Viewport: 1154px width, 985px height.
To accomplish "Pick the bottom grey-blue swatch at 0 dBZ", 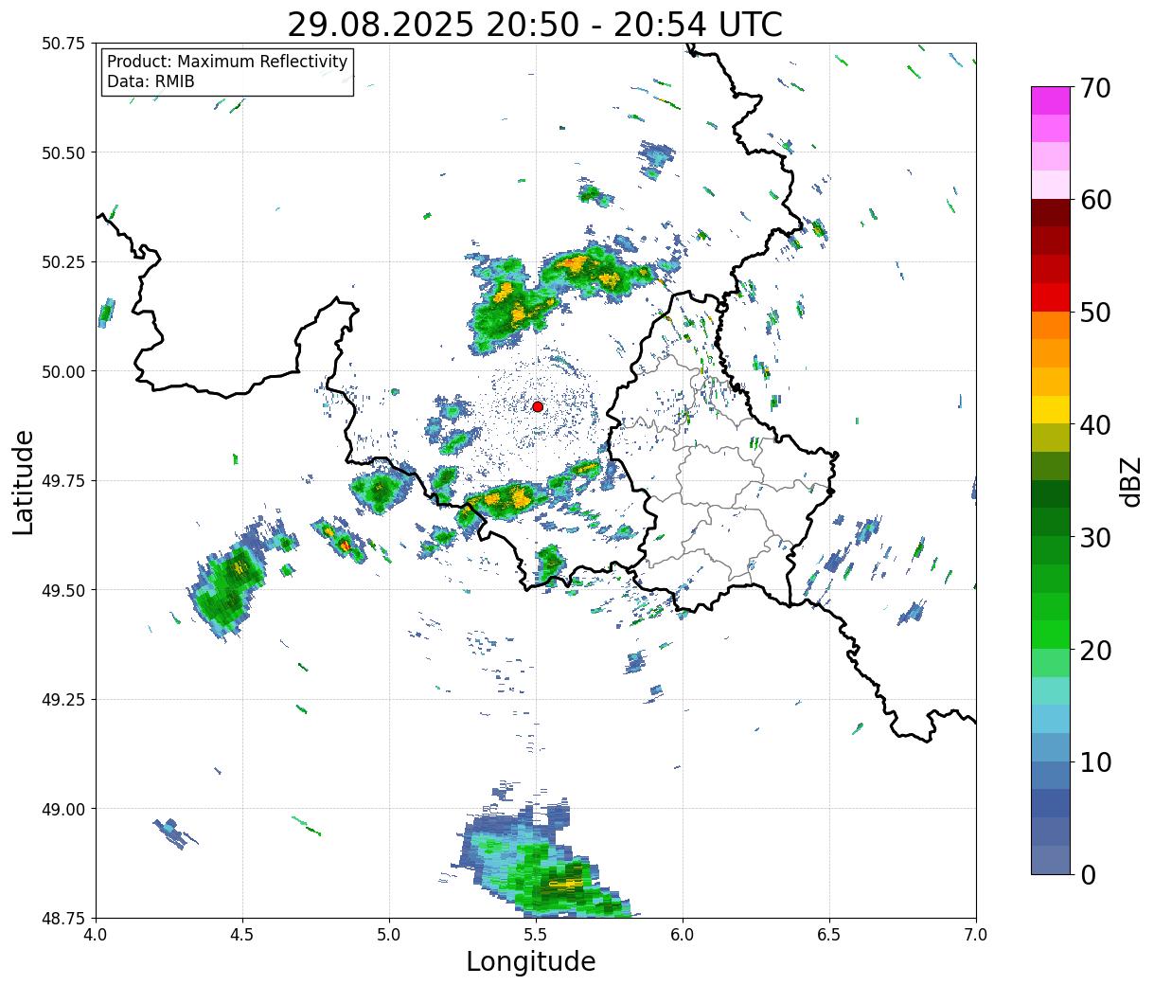I will click(1051, 860).
